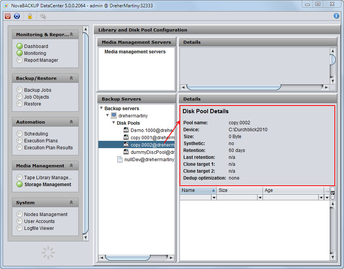344x269 pixels.
Task: Open the Restore page
Action: pos(32,104)
